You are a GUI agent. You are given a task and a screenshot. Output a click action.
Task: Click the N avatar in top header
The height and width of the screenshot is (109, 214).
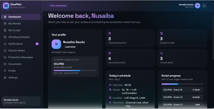coord(198,6)
